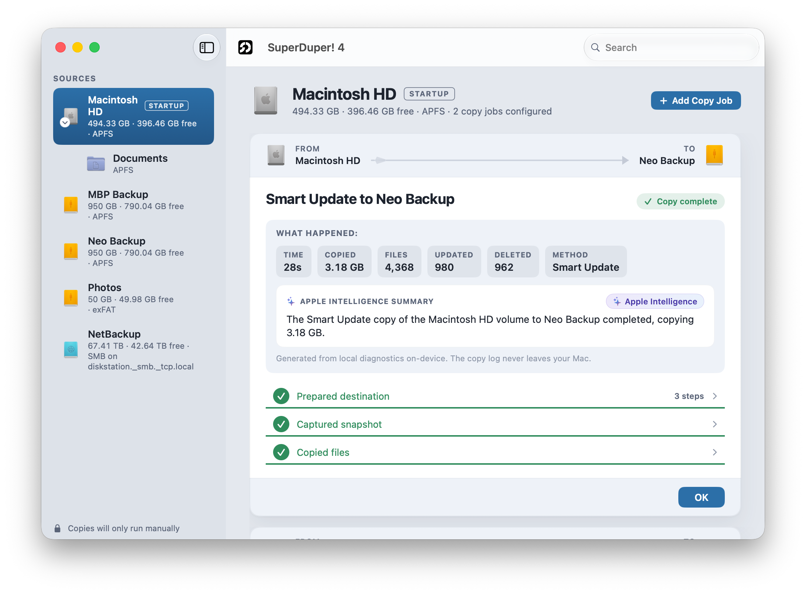
Task: Click the large Macintosh HD header drive icon
Action: tap(266, 100)
